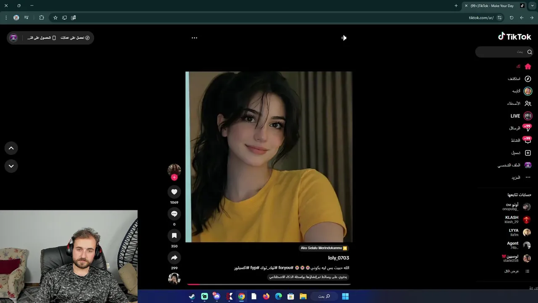The height and width of the screenshot is (303, 538).
Task: Click the browser forward arrow
Action: point(532,18)
